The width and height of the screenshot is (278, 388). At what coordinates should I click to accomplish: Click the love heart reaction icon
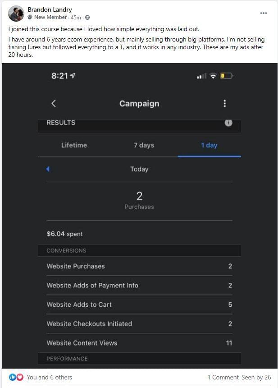[19, 377]
